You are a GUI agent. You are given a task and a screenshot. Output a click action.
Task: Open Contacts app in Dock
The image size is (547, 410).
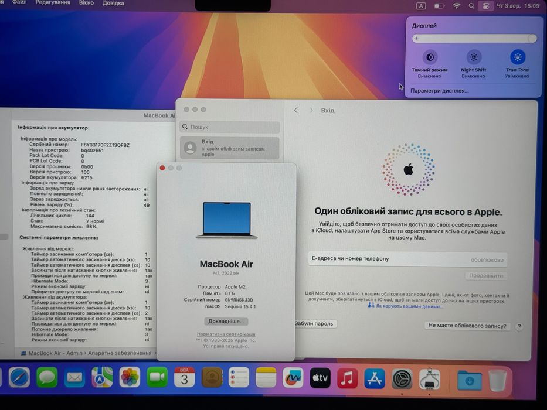tap(212, 378)
